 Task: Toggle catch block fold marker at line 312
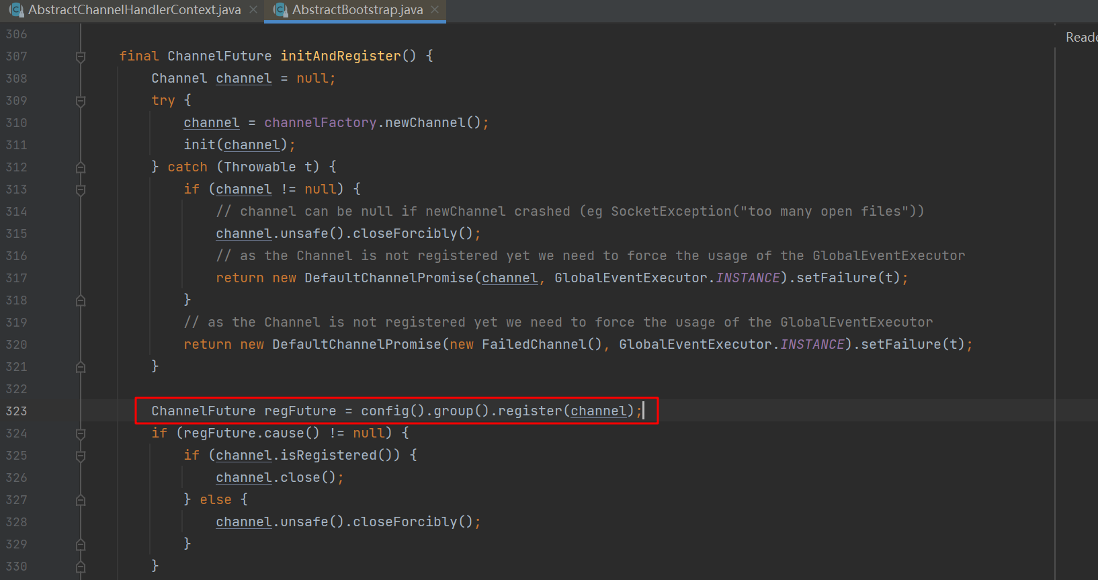81,167
